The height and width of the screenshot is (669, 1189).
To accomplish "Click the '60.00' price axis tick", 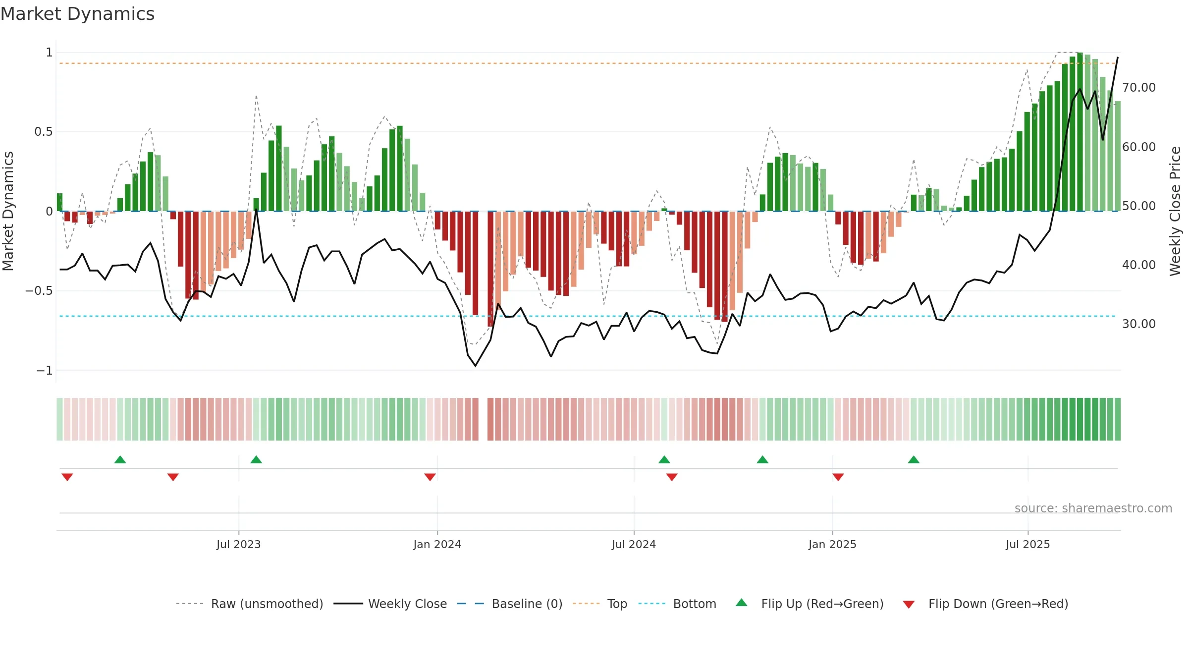I will [x=1139, y=147].
